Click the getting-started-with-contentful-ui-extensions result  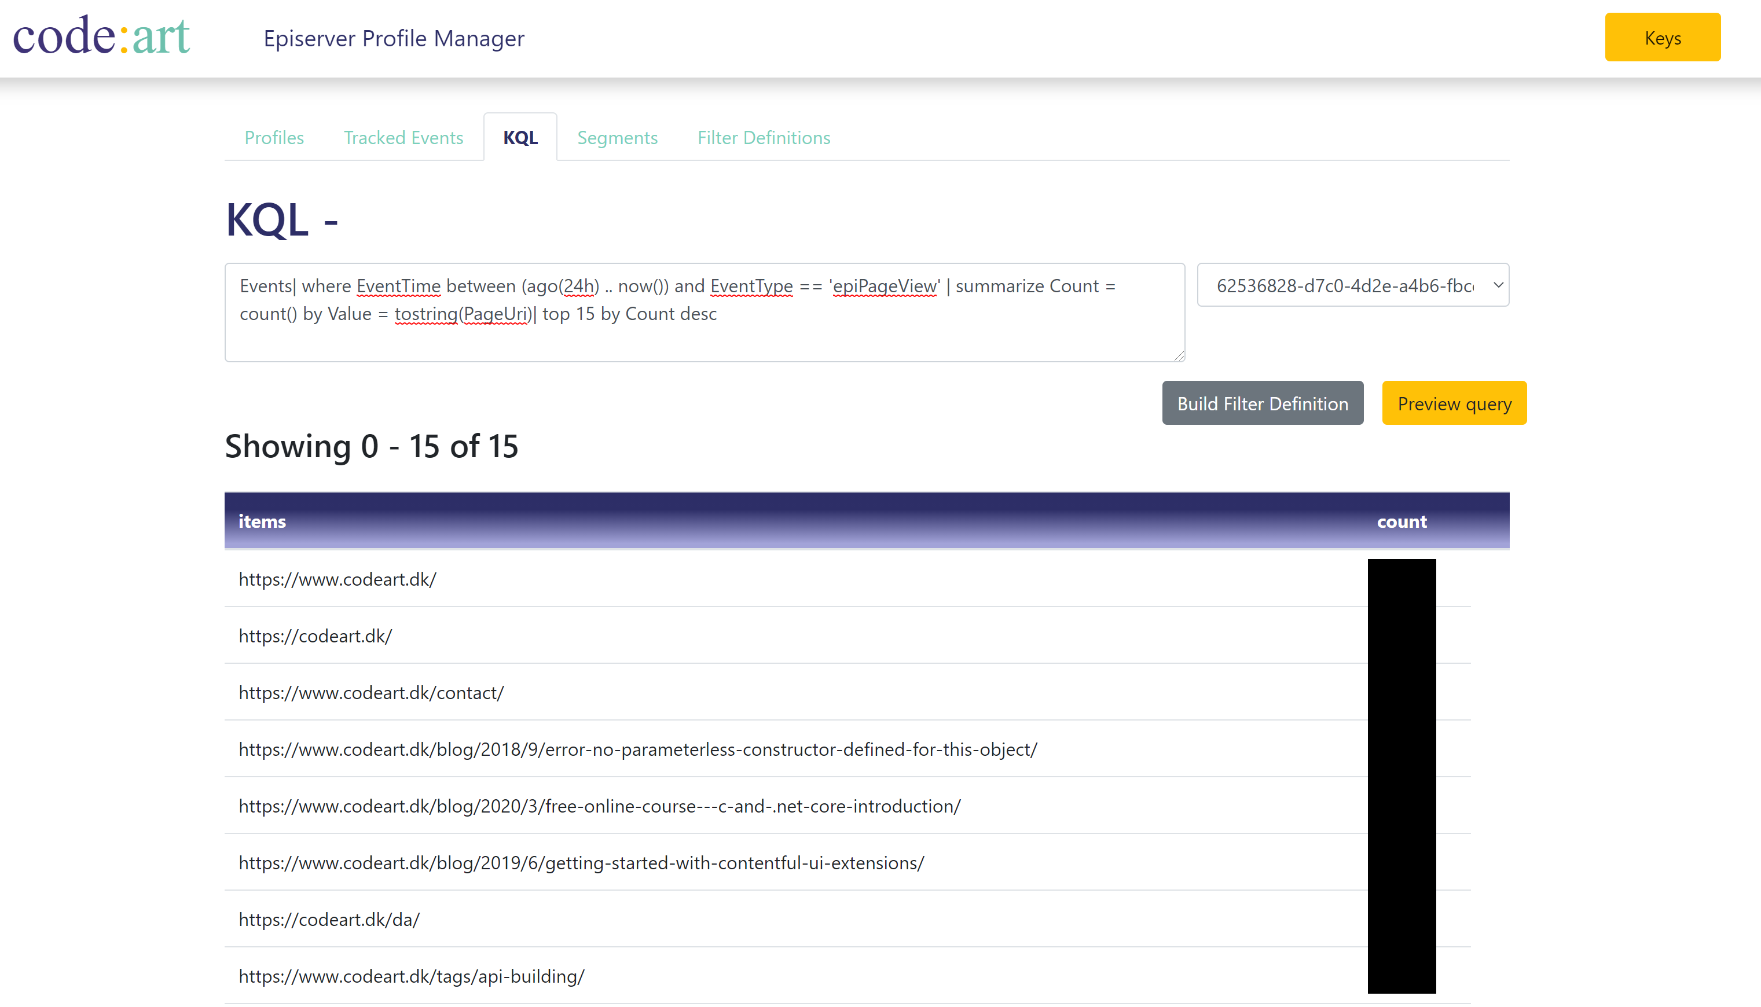581,862
